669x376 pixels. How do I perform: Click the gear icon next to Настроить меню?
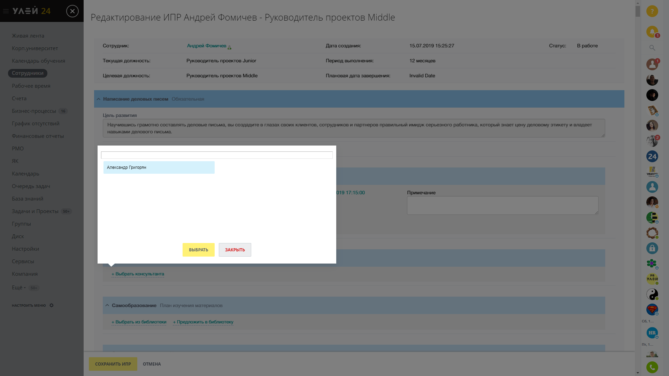point(52,305)
